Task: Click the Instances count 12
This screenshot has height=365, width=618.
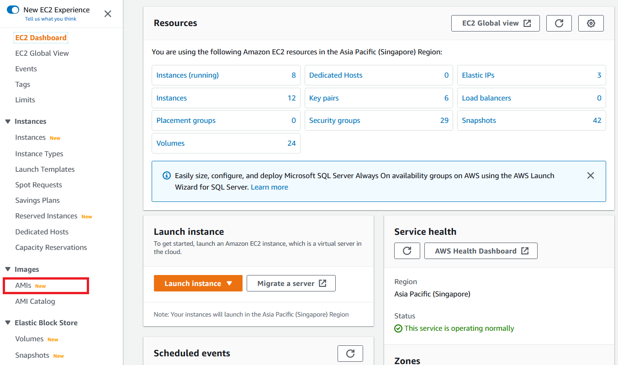Action: [x=291, y=98]
